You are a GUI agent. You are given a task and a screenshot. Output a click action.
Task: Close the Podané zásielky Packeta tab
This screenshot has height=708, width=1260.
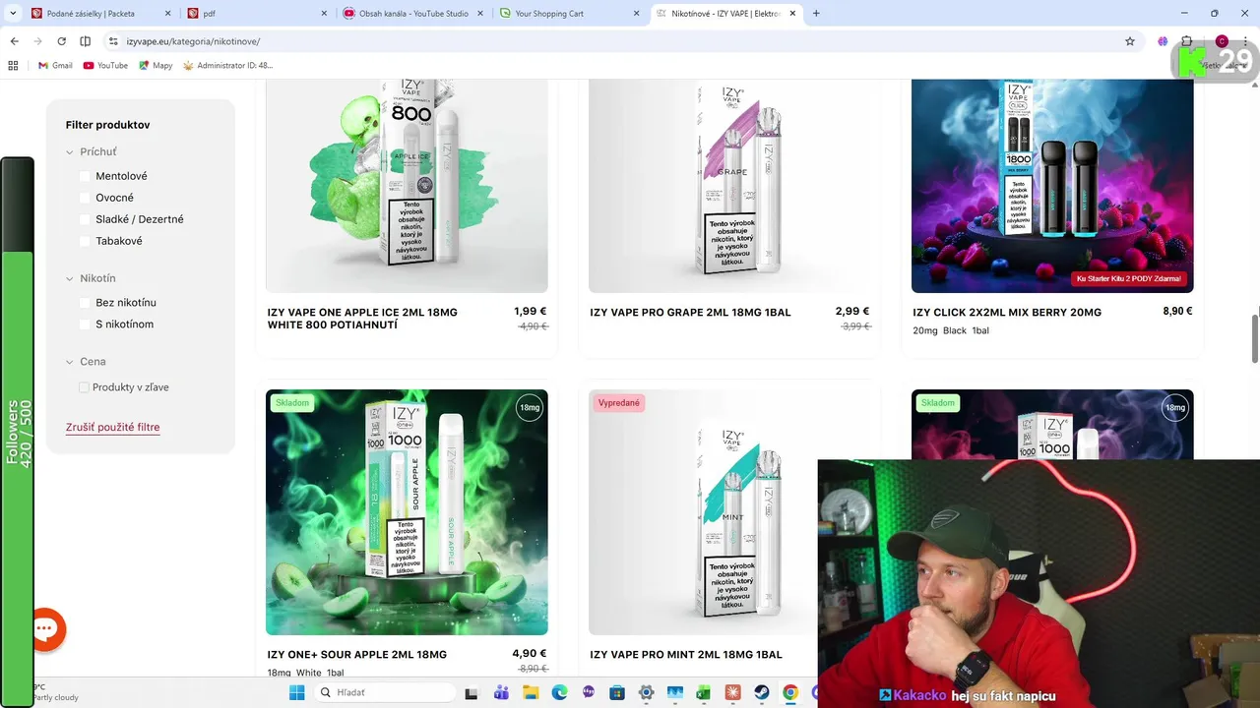click(166, 14)
